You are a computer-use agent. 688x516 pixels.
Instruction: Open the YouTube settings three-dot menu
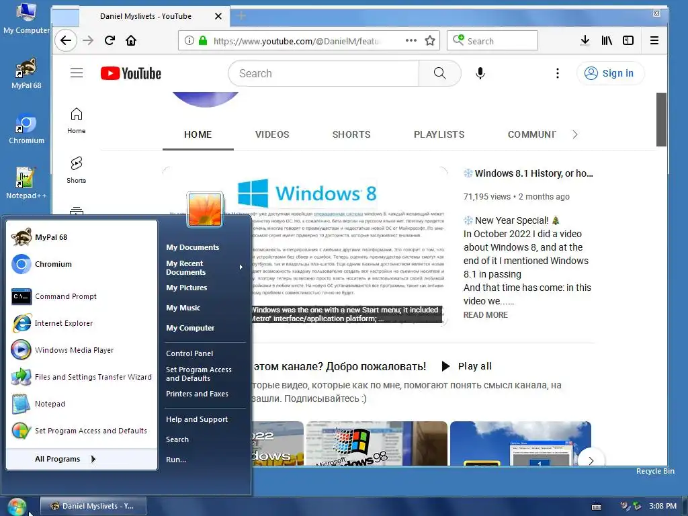coord(558,73)
